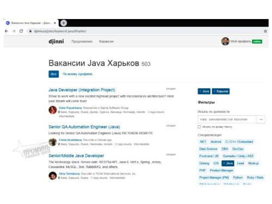The width and height of the screenshot is (272, 204).
Task: Select Gamedev / Unity / AS3 specialization
Action: 238,156
